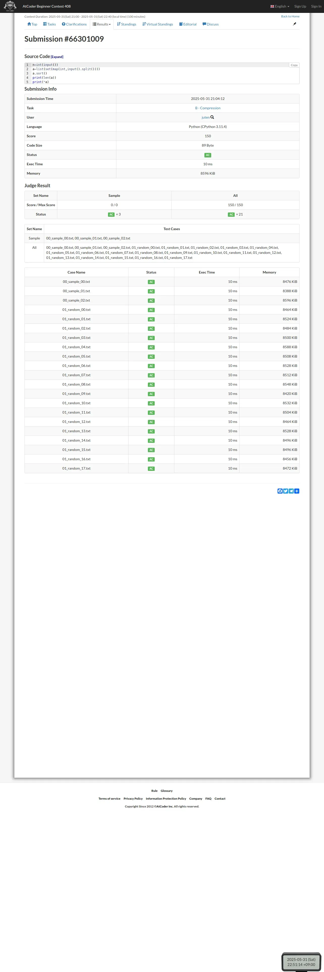The width and height of the screenshot is (324, 972).
Task: Select the 150 / 150 score cell
Action: click(235, 205)
